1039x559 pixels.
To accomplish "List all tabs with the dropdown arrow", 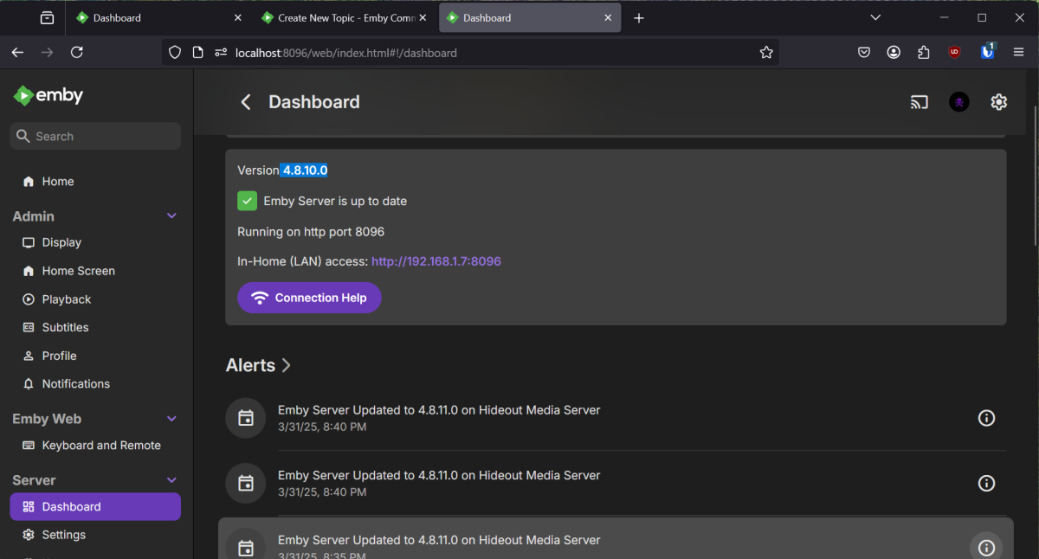I will pyautogui.click(x=876, y=17).
